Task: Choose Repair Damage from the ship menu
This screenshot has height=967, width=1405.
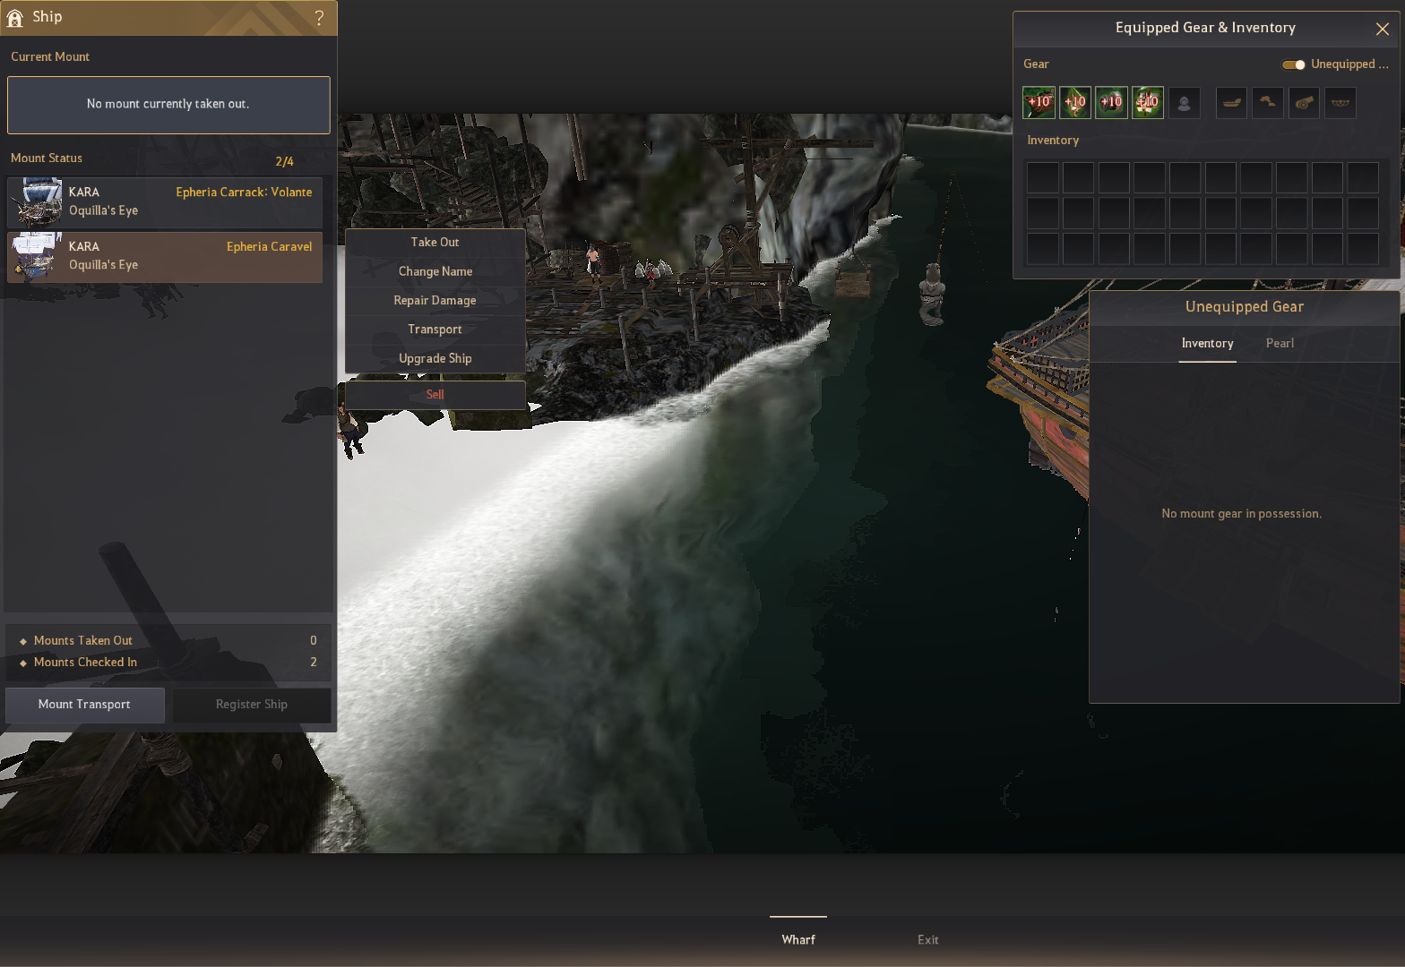Action: pos(435,301)
